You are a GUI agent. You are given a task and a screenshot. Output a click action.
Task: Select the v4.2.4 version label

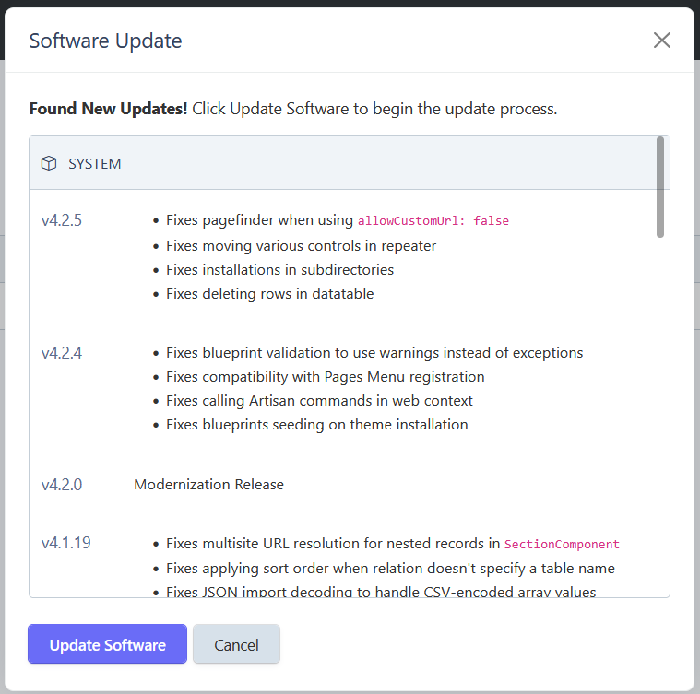click(62, 353)
